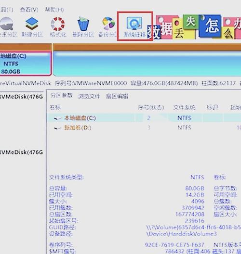Select the 本地磁盘(C:) 80.0GB partition block
The width and height of the screenshot is (241, 254).
click(x=26, y=63)
